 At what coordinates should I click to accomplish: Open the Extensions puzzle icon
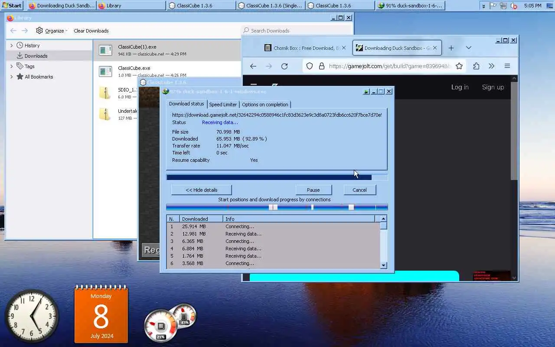[476, 66]
